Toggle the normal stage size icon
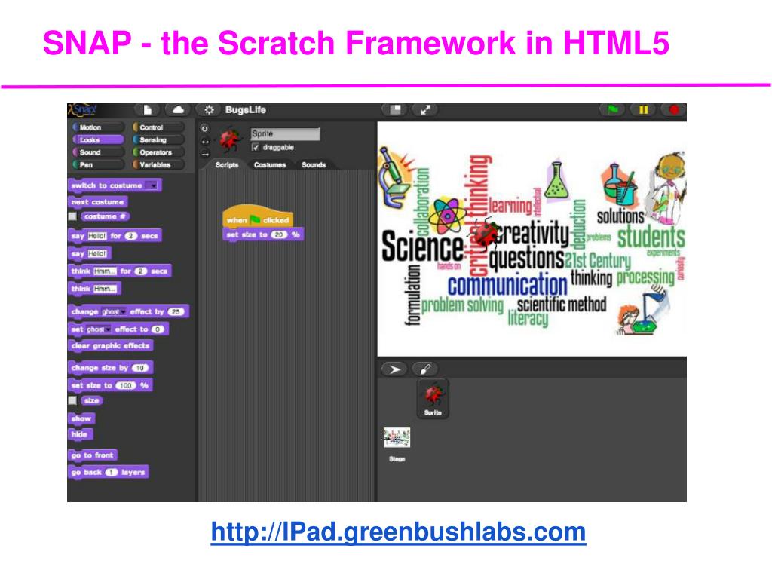Viewport: 772px width, 579px height. click(395, 109)
